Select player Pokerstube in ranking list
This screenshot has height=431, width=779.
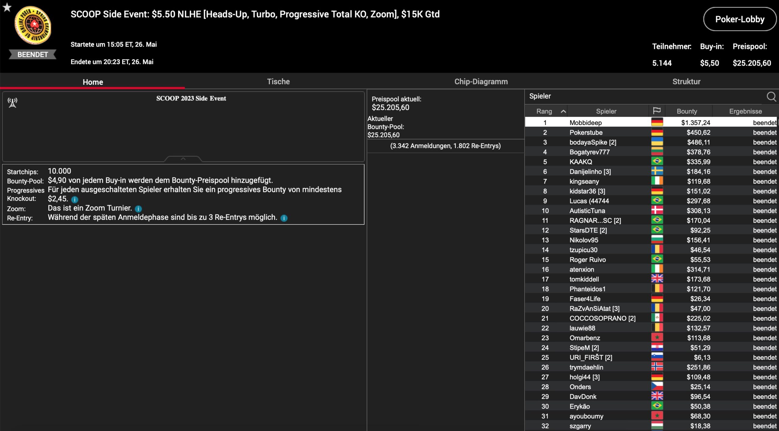(586, 133)
